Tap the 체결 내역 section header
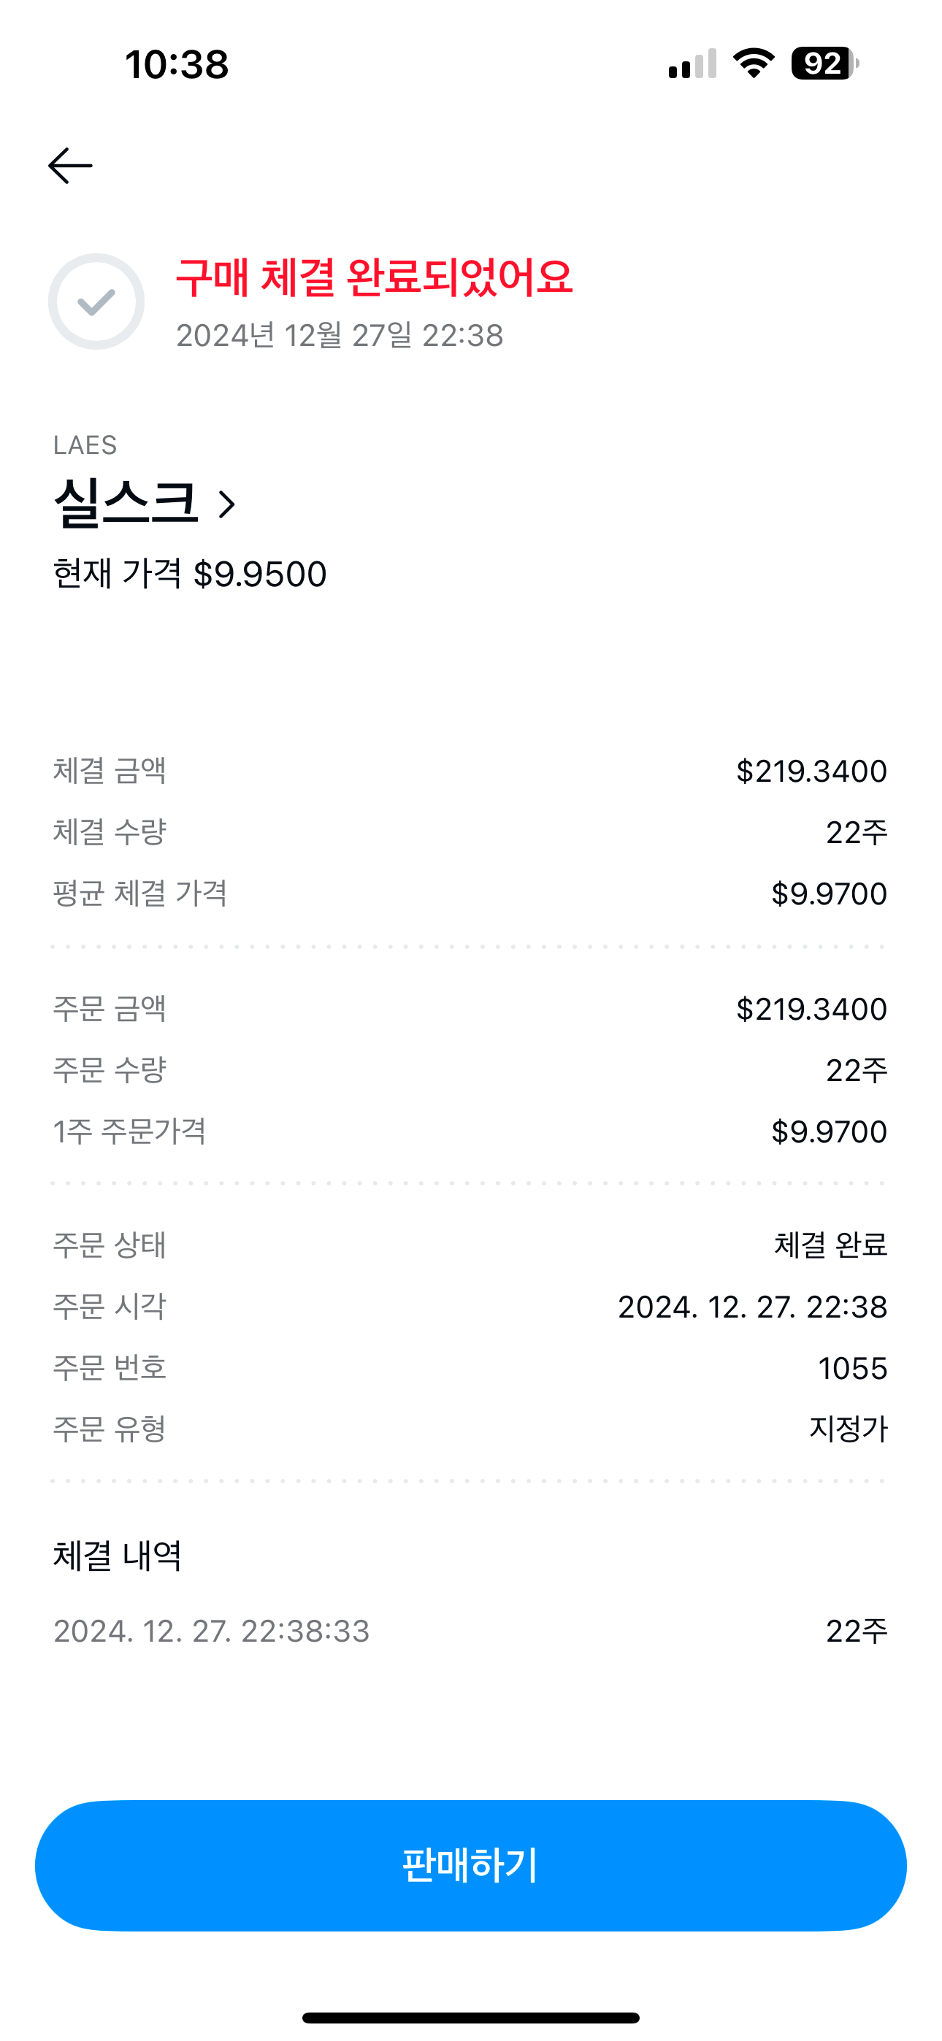The width and height of the screenshot is (942, 2041). pyautogui.click(x=118, y=1556)
